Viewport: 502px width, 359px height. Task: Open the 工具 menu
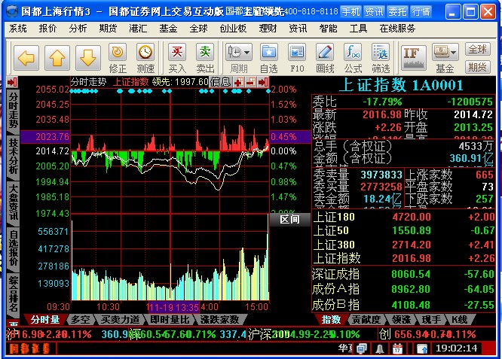coord(358,29)
